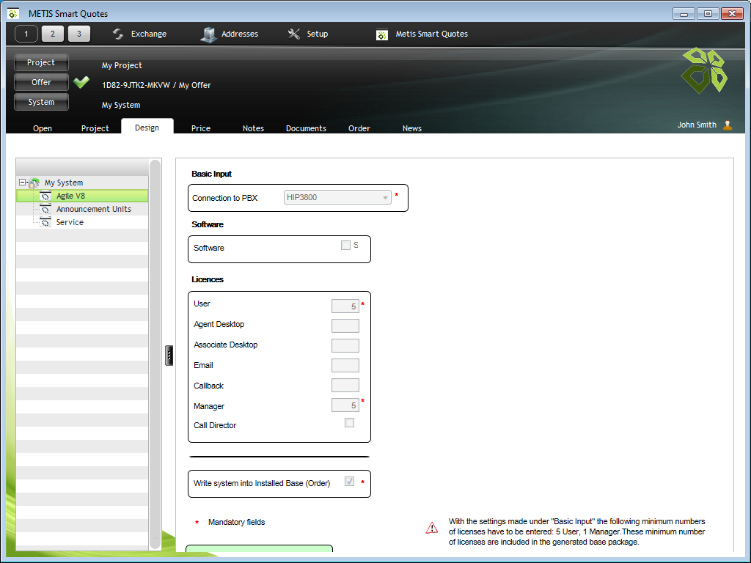Select workspace button 3
Viewport: 751px width, 563px height.
click(79, 34)
